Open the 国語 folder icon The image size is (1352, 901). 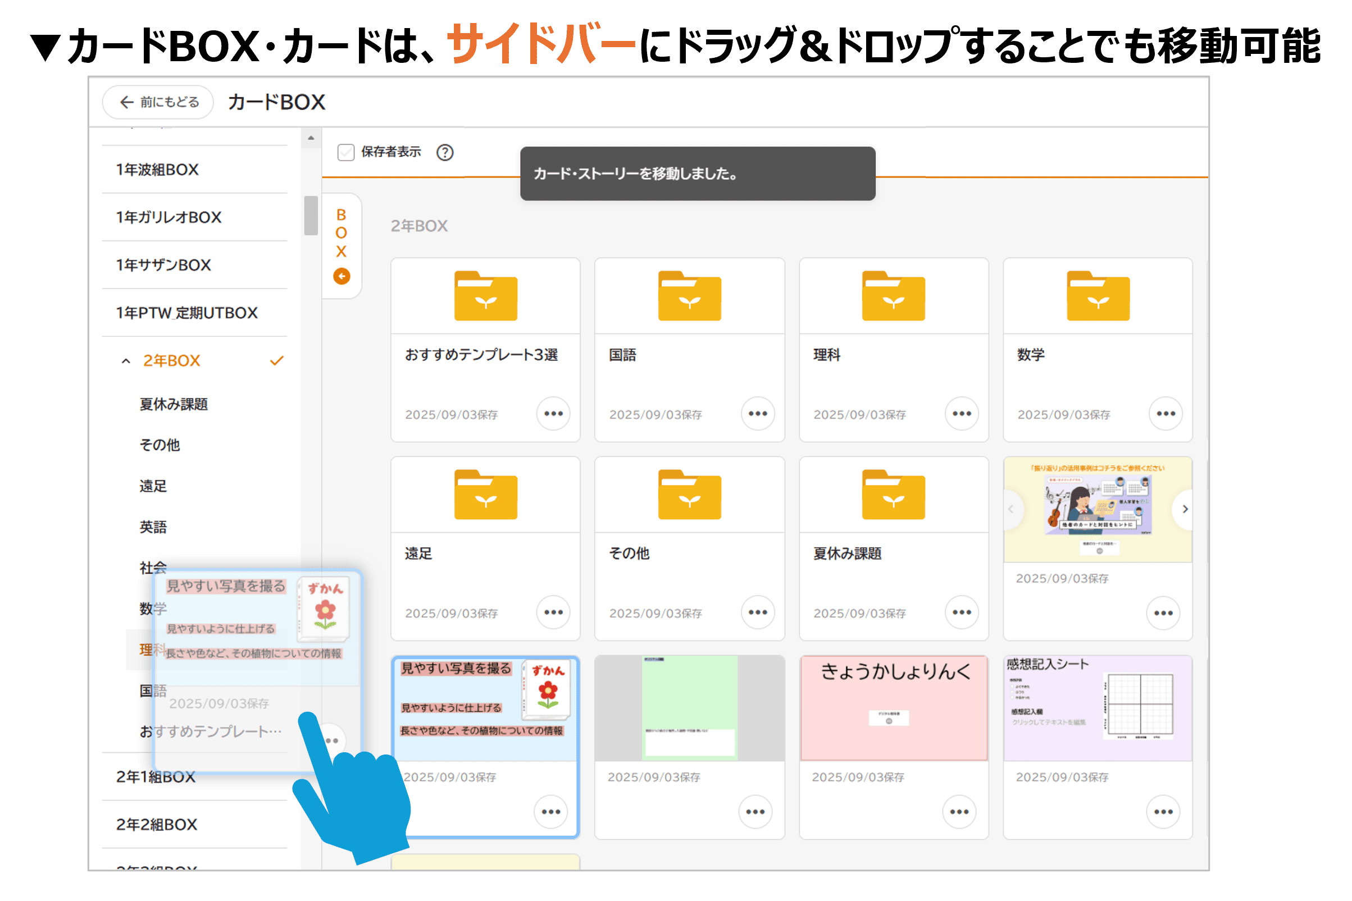[689, 296]
